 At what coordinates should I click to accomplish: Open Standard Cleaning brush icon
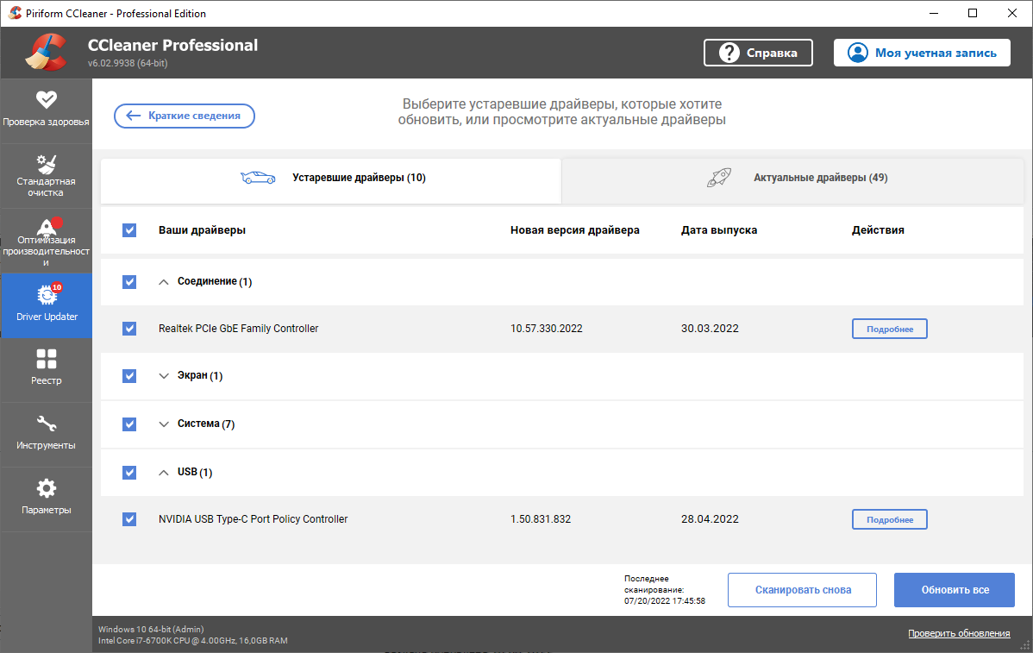point(46,164)
